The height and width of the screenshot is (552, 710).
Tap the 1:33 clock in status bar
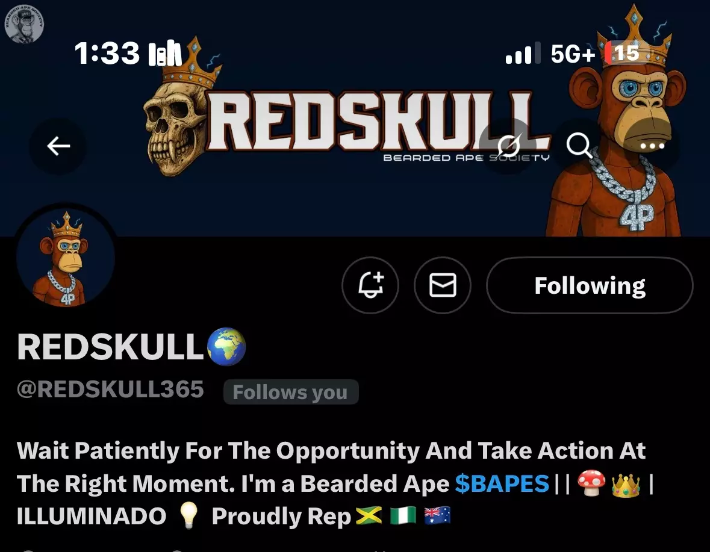pos(107,54)
